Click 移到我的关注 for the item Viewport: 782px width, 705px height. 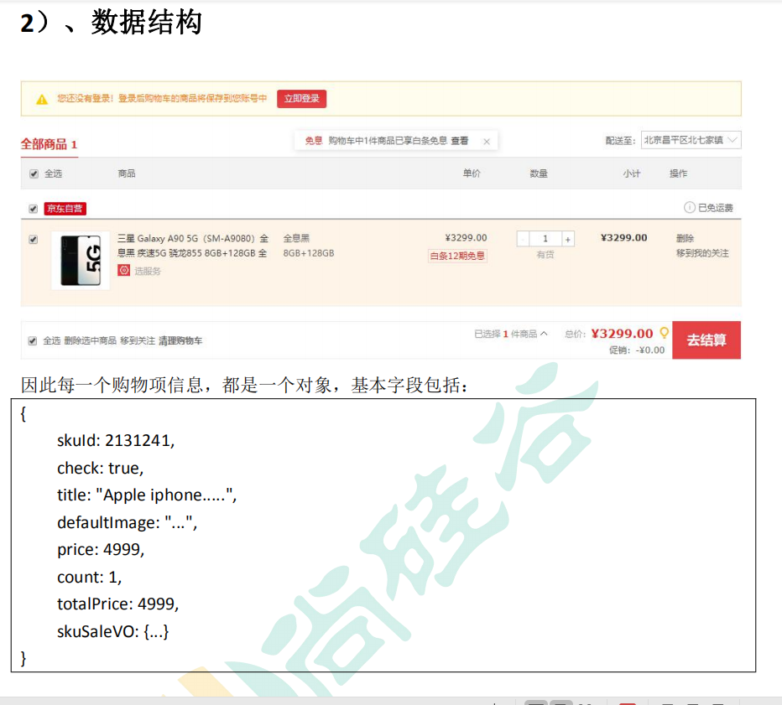(702, 253)
